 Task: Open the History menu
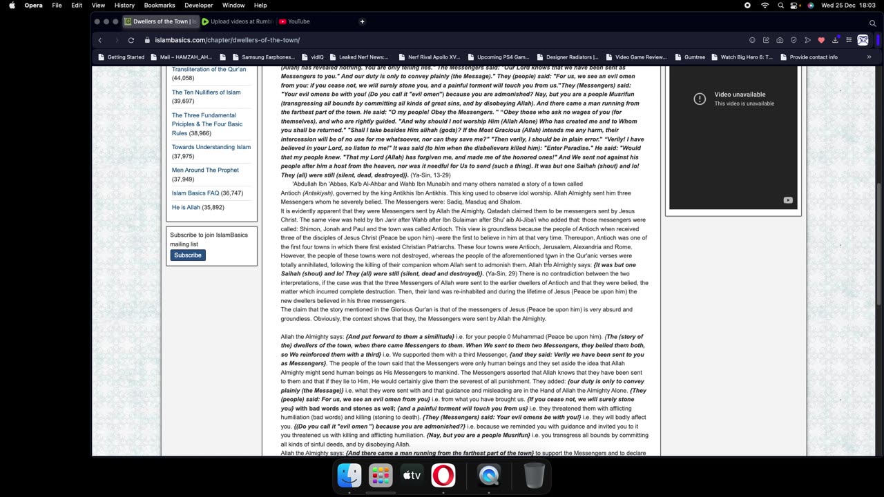[124, 6]
